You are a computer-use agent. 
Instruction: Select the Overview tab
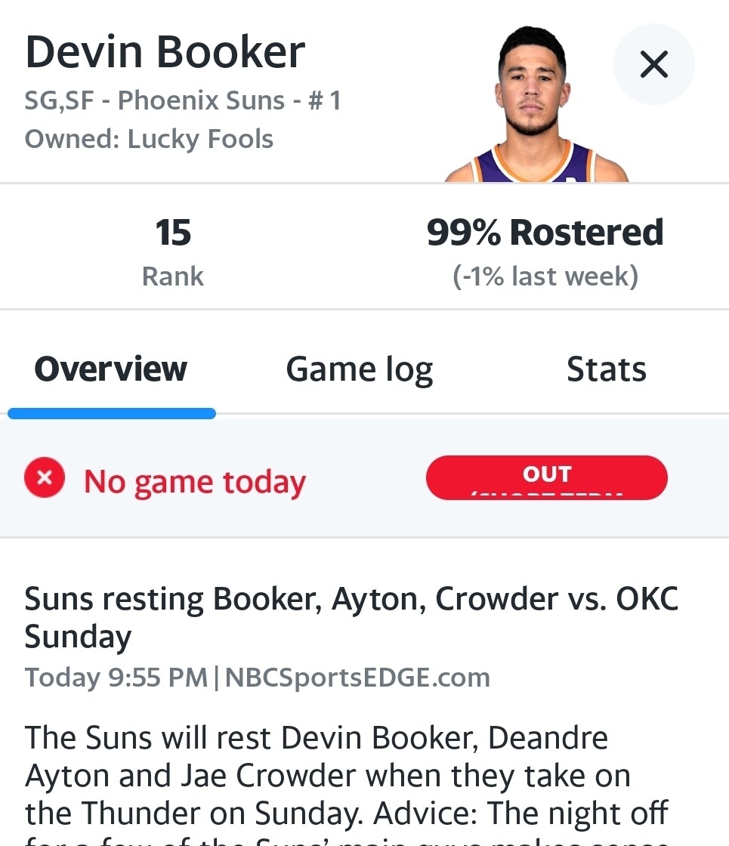coord(110,369)
